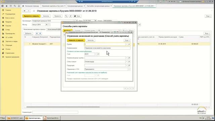Expand the Статья затрат dropdown arrow

[127, 62]
